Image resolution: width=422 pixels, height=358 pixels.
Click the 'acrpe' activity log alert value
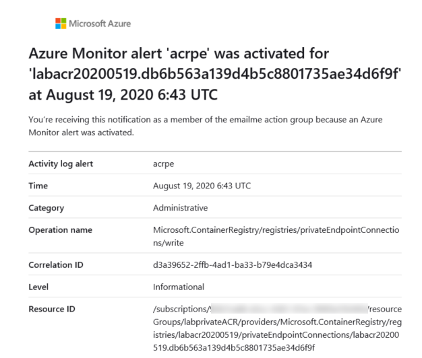point(163,164)
